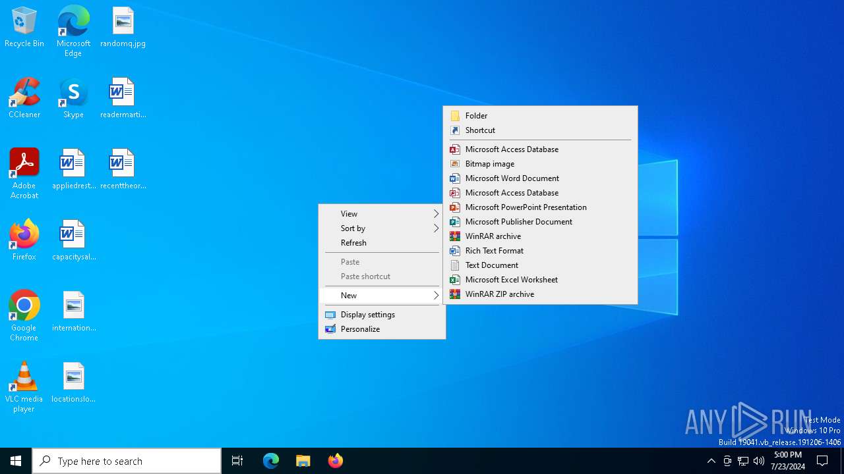Select the readermarti... Word document icon
The height and width of the screenshot is (474, 844).
(123, 99)
